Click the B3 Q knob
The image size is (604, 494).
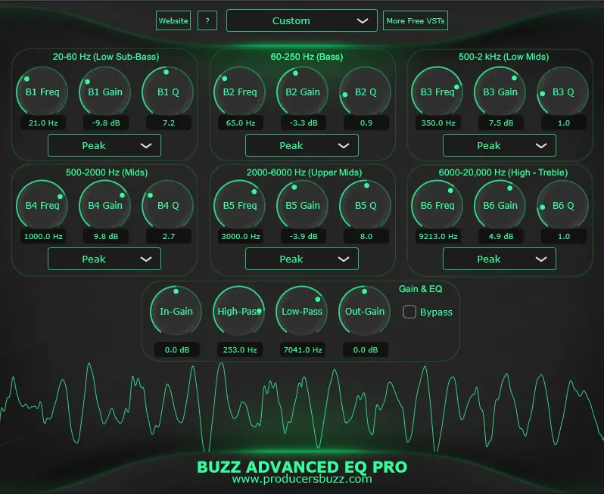(563, 92)
